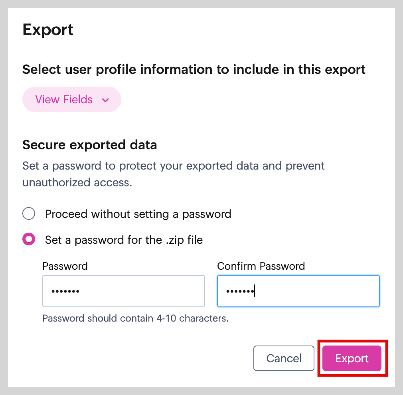Screen dimensions: 403x395
Task: Click the chevron arrow beside View Fields
Action: (x=105, y=100)
